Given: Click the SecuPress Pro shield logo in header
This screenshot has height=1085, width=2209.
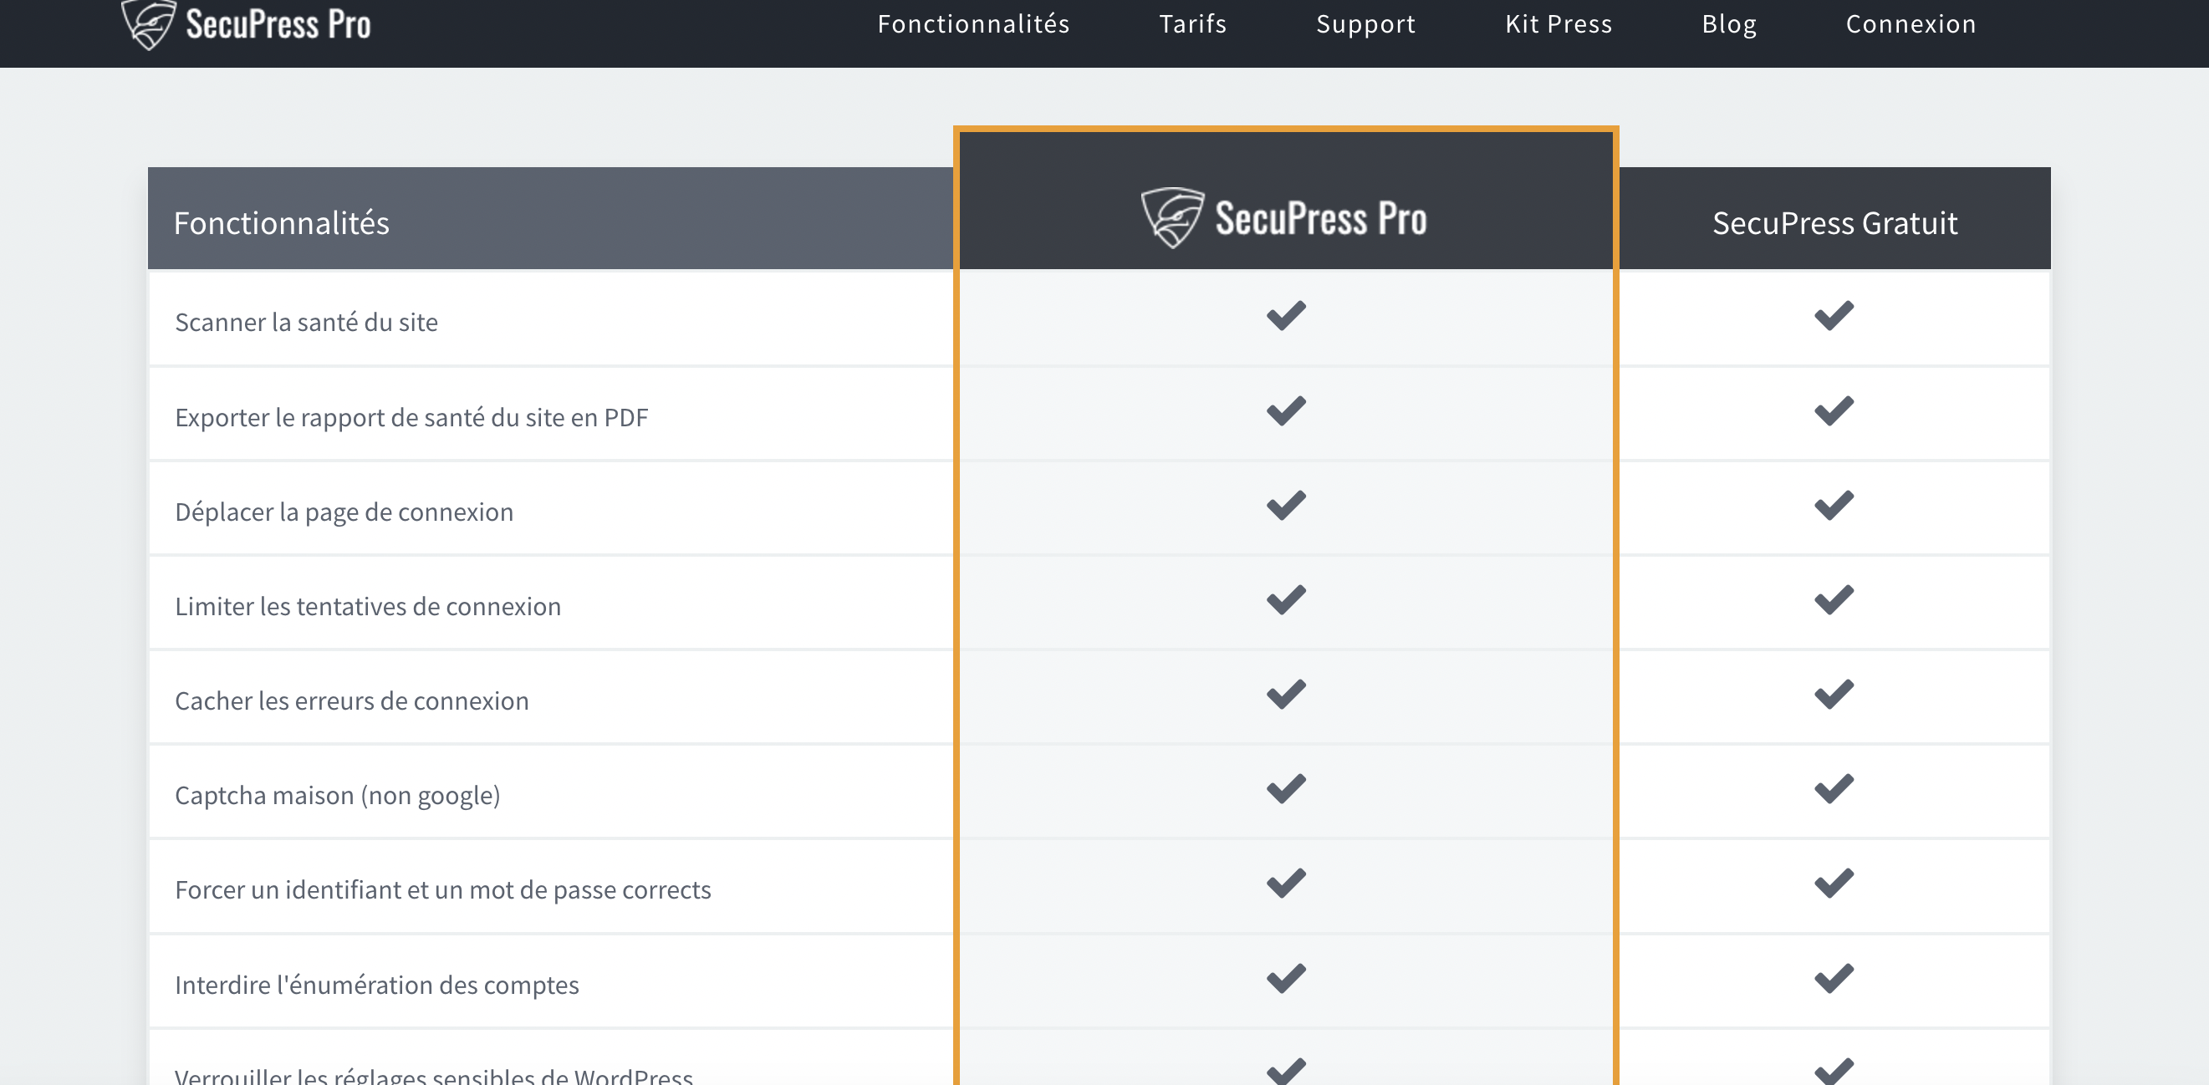Looking at the screenshot, I should (149, 24).
